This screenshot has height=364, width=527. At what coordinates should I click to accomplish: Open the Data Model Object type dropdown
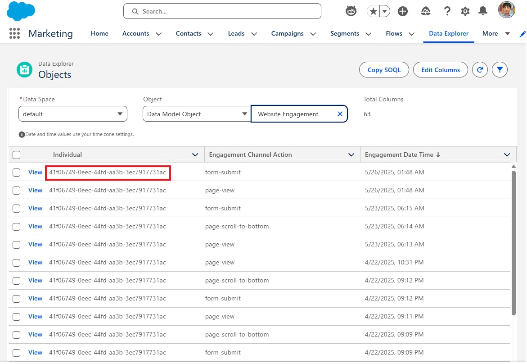pos(197,114)
